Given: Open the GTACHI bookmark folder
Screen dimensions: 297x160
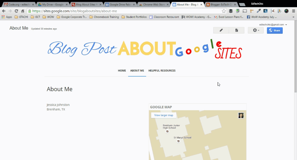Looking at the screenshot, I should (x=21, y=17).
